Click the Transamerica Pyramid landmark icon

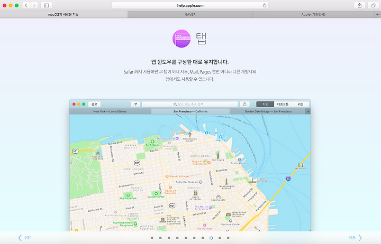[226, 181]
